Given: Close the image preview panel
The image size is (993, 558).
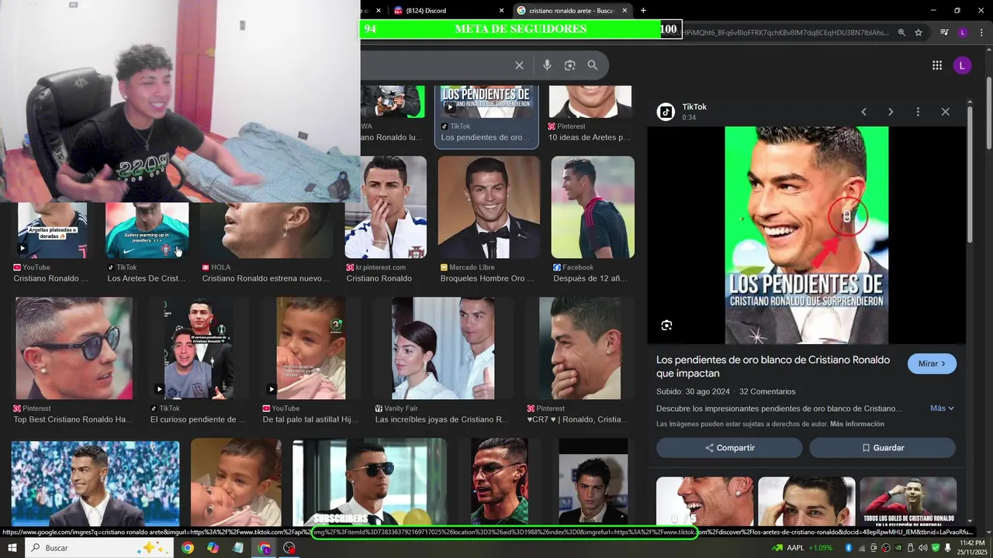Looking at the screenshot, I should [x=945, y=112].
